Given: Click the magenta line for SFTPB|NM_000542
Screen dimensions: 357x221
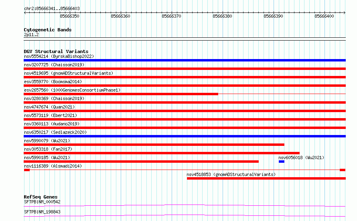Looking at the screenshot, I should (185, 205).
